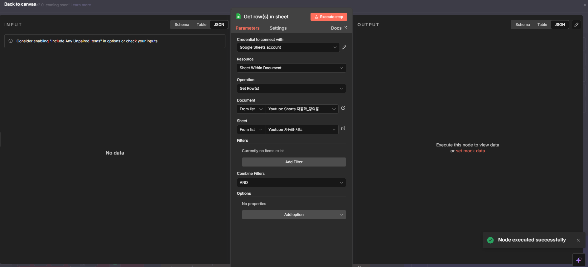Switch to the Parameters tab
This screenshot has width=588, height=267.
(248, 28)
